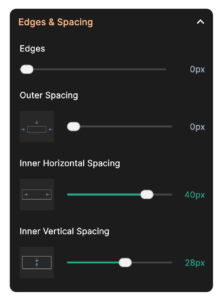Click the Edges section label
This screenshot has height=301, width=223.
click(x=32, y=49)
